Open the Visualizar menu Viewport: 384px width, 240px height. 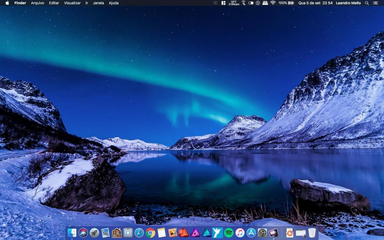pyautogui.click(x=72, y=3)
